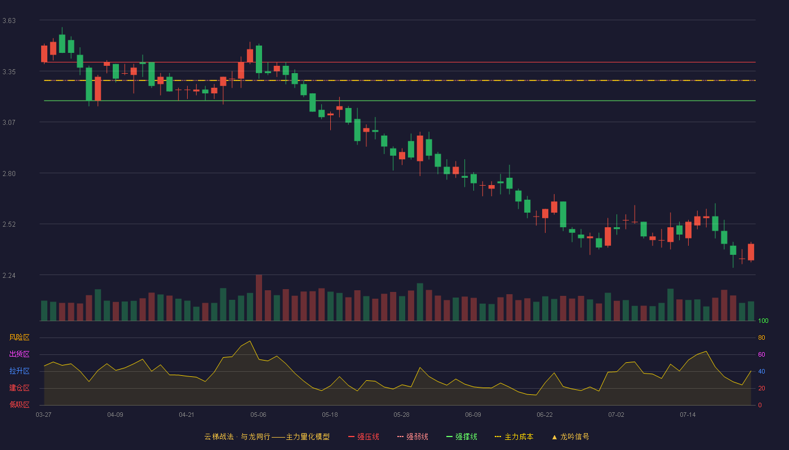Click the tallest red volume bar
The width and height of the screenshot is (789, 450).
point(259,298)
